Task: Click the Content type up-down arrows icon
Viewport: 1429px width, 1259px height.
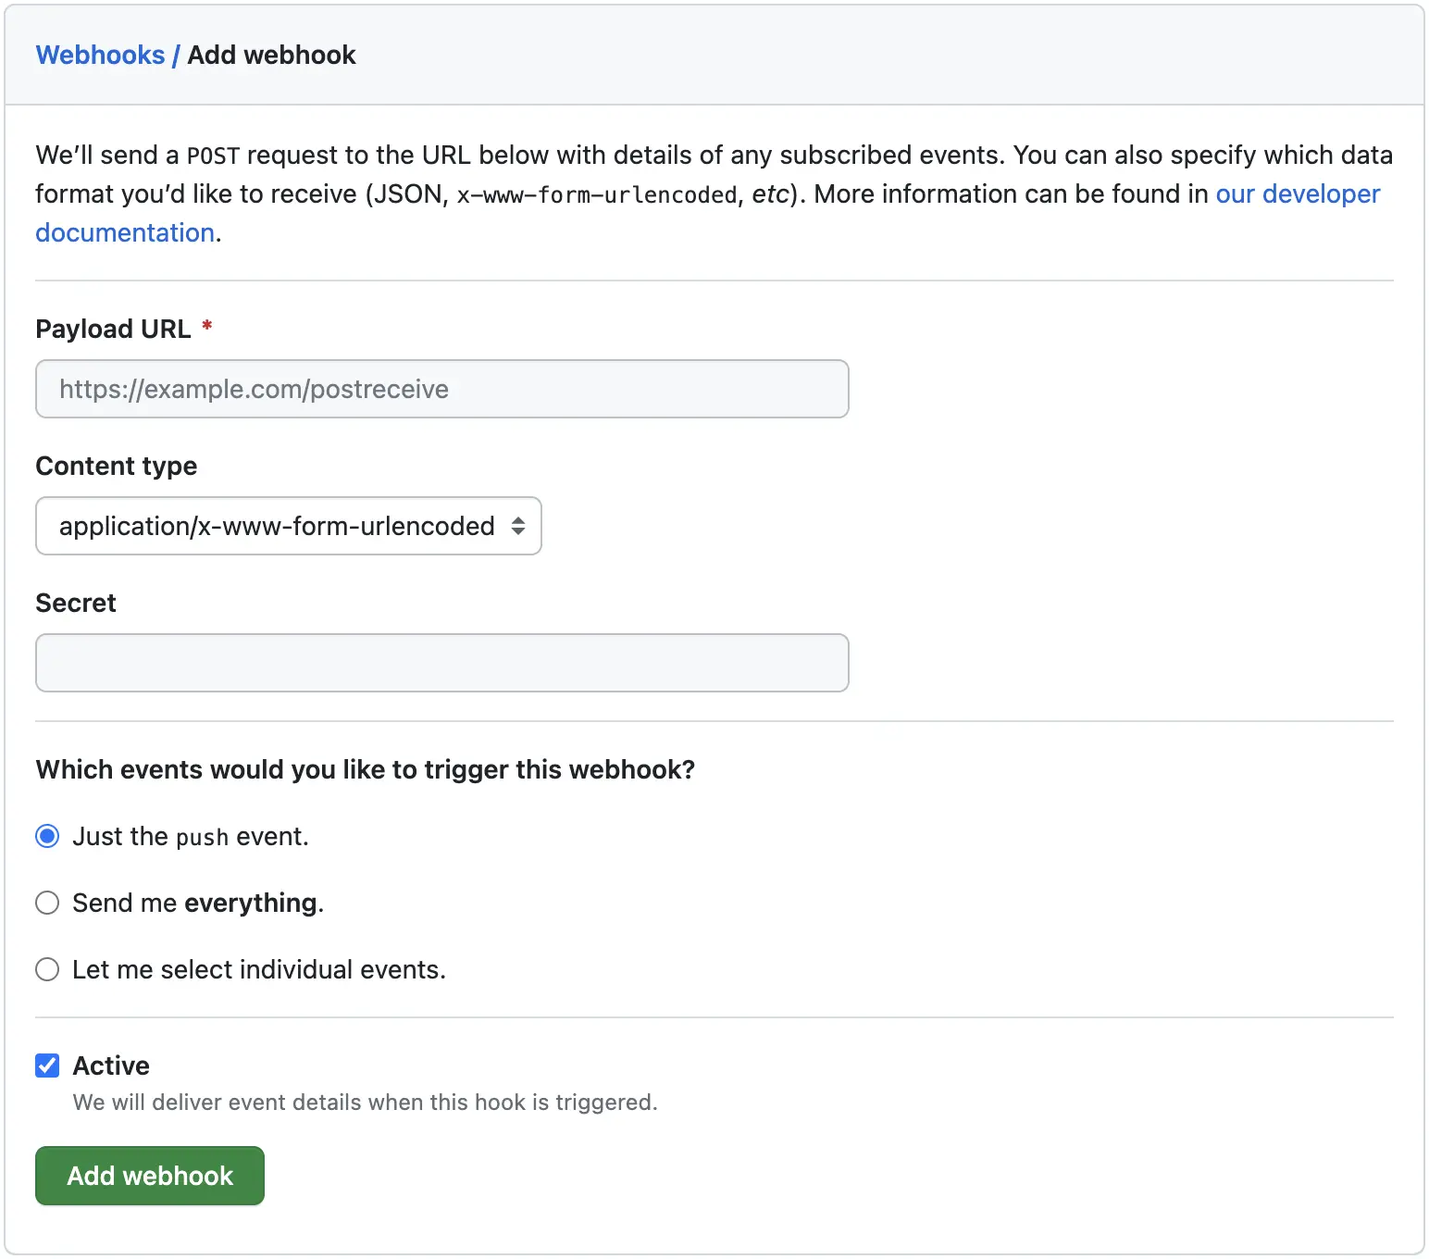Action: click(x=518, y=526)
